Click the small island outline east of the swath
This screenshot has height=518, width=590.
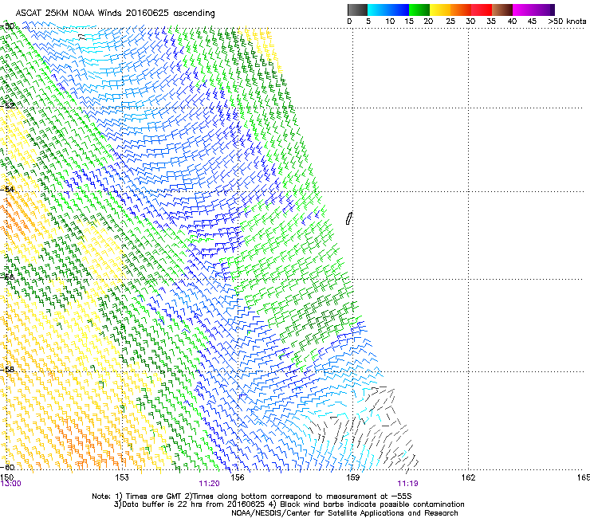348,218
